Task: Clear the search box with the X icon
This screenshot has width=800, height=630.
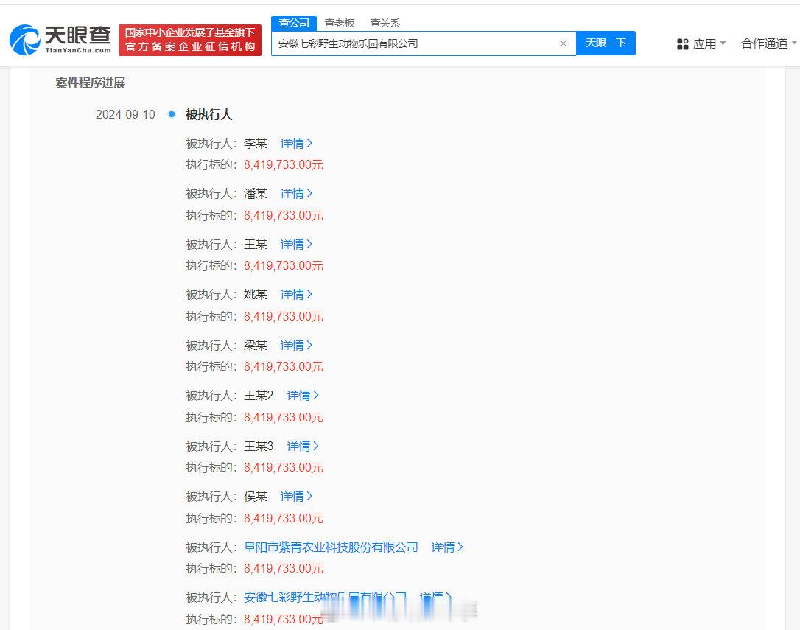Action: coord(564,43)
